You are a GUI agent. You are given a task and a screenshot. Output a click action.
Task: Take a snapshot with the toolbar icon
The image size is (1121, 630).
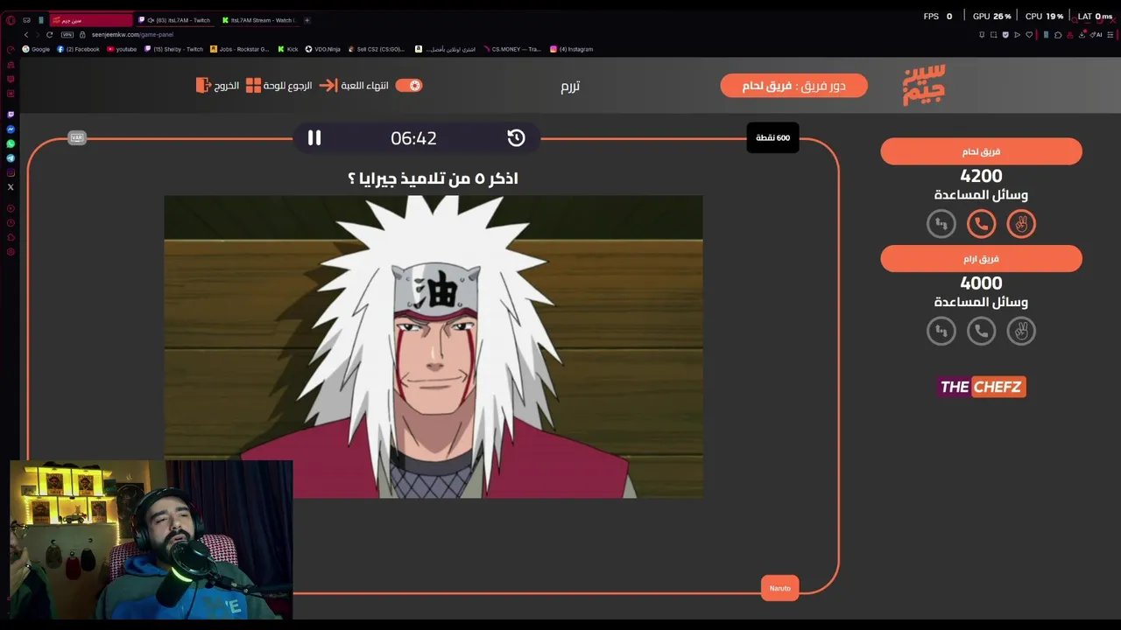993,35
